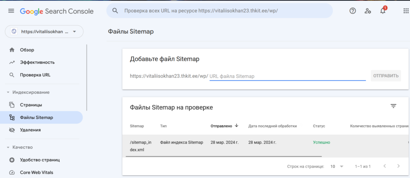The width and height of the screenshot is (410, 178).
Task: Open the property selector dropdown
Action: click(44, 32)
